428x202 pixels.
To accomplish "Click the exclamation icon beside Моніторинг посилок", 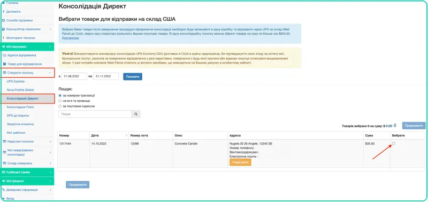I will pyautogui.click(x=3, y=38).
